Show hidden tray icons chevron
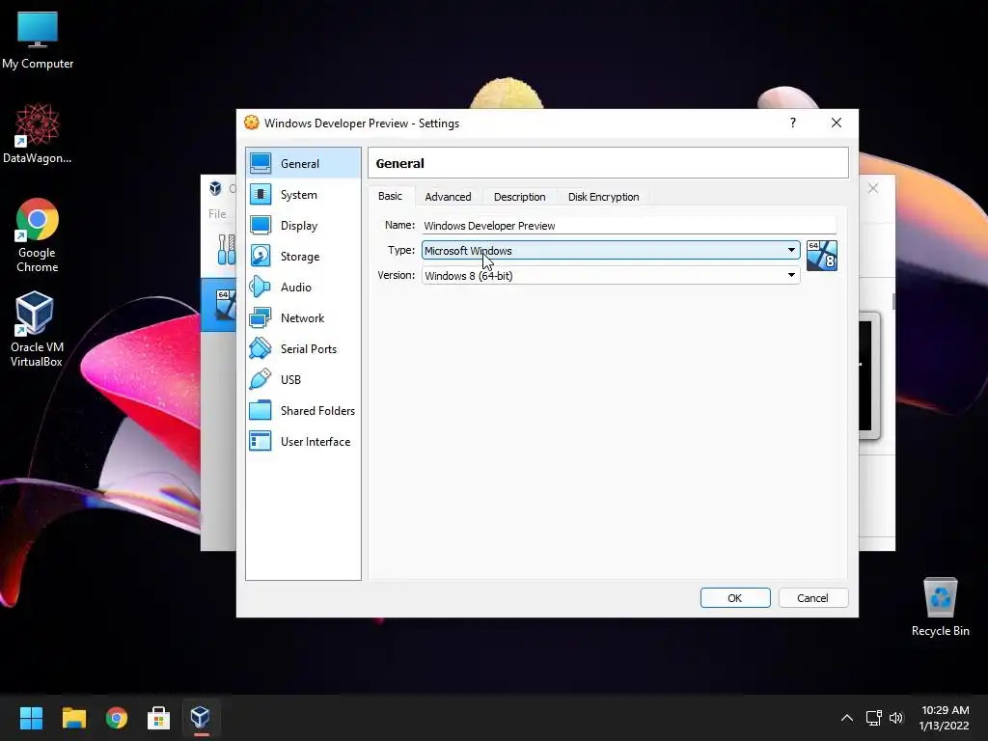Viewport: 988px width, 741px height. point(847,718)
